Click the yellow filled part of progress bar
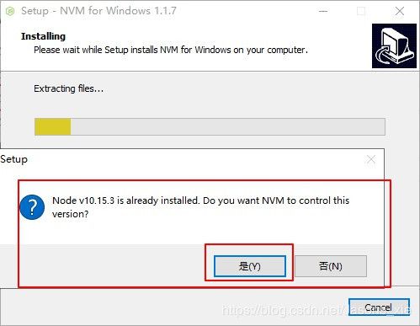Viewport: 420px width, 326px height. [x=53, y=126]
